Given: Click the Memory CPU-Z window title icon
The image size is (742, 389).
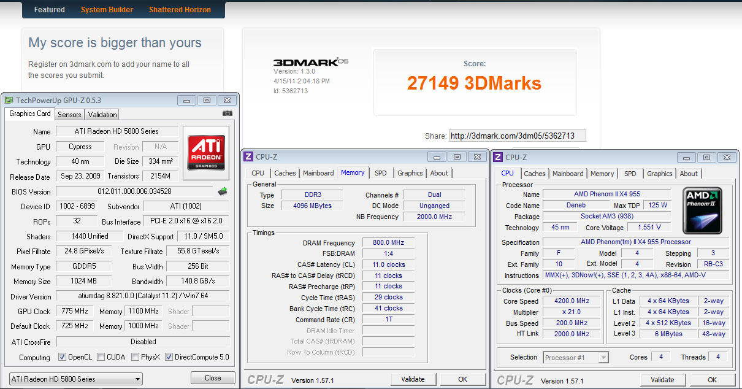Looking at the screenshot, I should coord(248,157).
